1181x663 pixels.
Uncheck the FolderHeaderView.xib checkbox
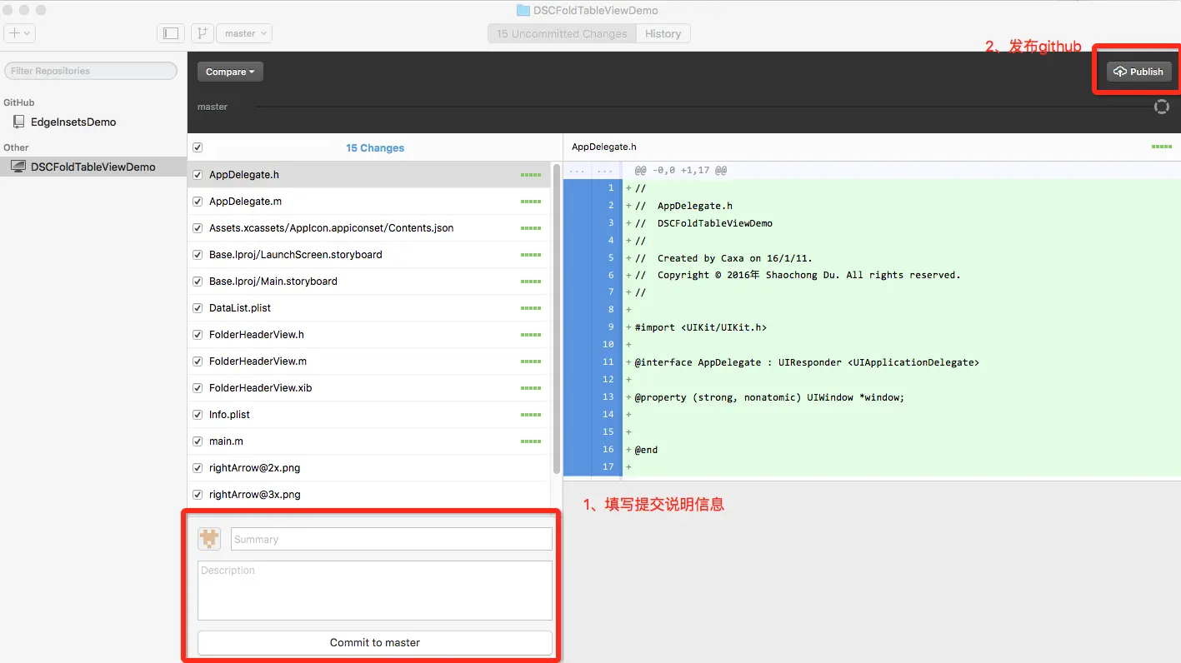pyautogui.click(x=198, y=388)
